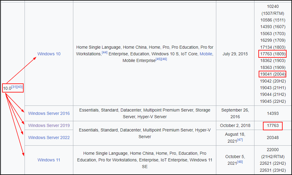Image resolution: width=292 pixels, height=175 pixels.
Task: Select the boxed 17763 Server 2019 build
Action: [273, 125]
